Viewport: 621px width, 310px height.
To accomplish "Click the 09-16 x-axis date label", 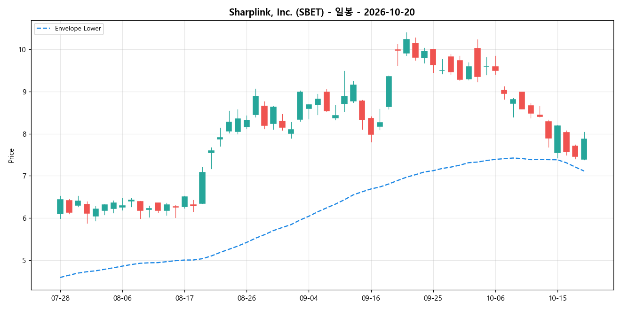I will tap(371, 298).
